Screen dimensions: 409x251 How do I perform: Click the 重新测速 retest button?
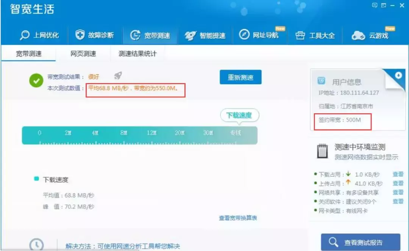(240, 77)
